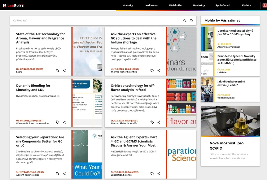Screen dimensions: 267x180
Task: Click 'Út, 11.7.2023, 21:30 (CEST)' date
Action: (x=30, y=121)
